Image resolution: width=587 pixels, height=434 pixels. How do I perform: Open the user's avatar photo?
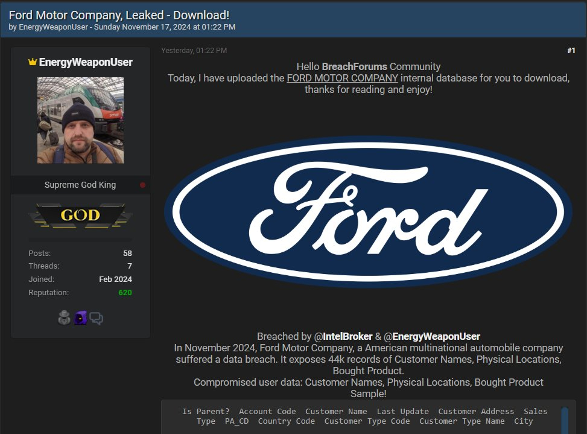tap(80, 120)
